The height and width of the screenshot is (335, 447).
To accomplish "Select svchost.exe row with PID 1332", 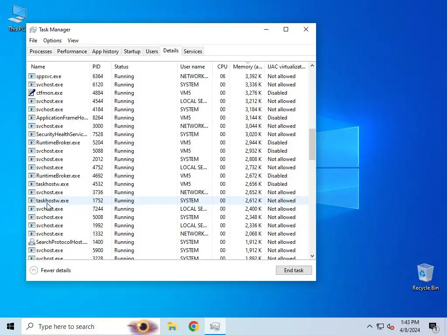I will click(x=168, y=234).
